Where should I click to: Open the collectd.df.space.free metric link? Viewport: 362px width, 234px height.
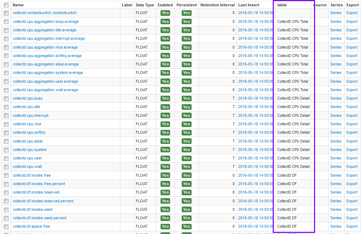31,227
